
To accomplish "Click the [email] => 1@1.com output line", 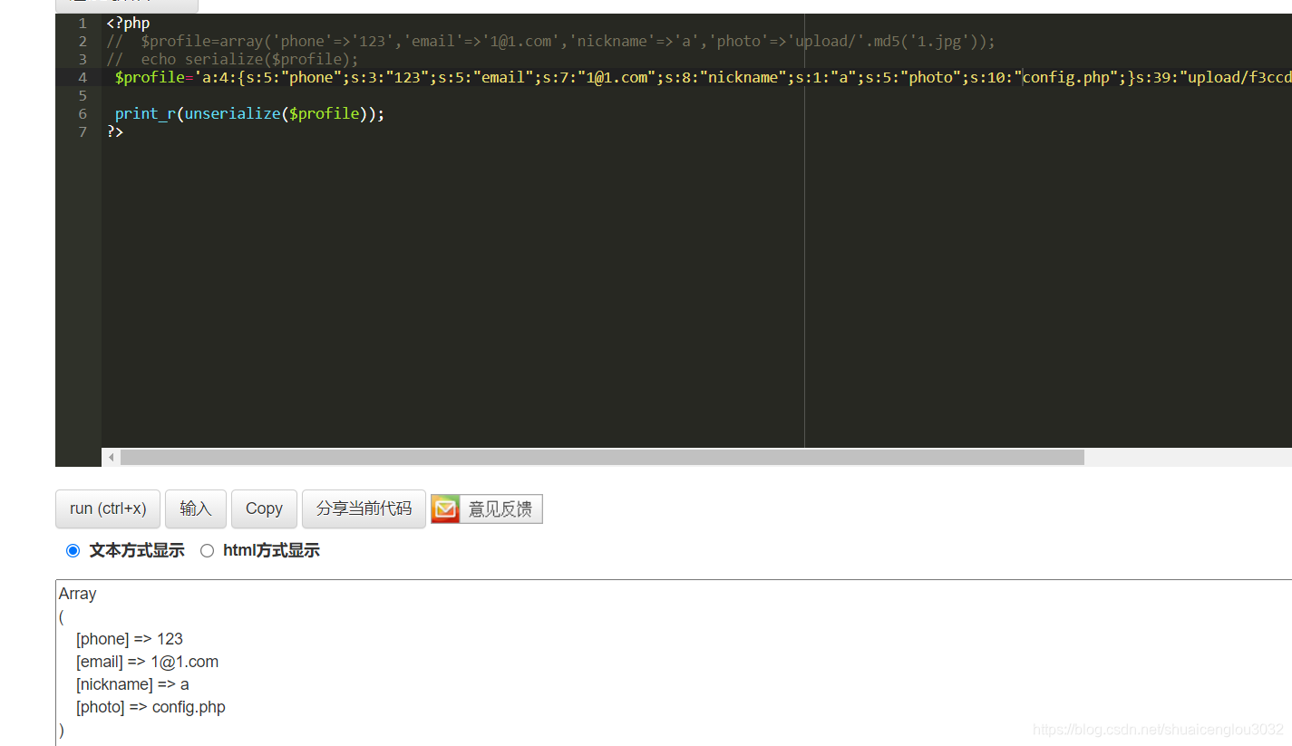I will 147,662.
